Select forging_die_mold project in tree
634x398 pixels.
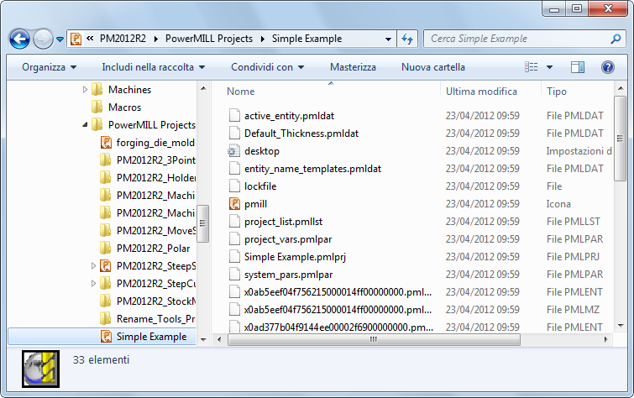tap(155, 143)
